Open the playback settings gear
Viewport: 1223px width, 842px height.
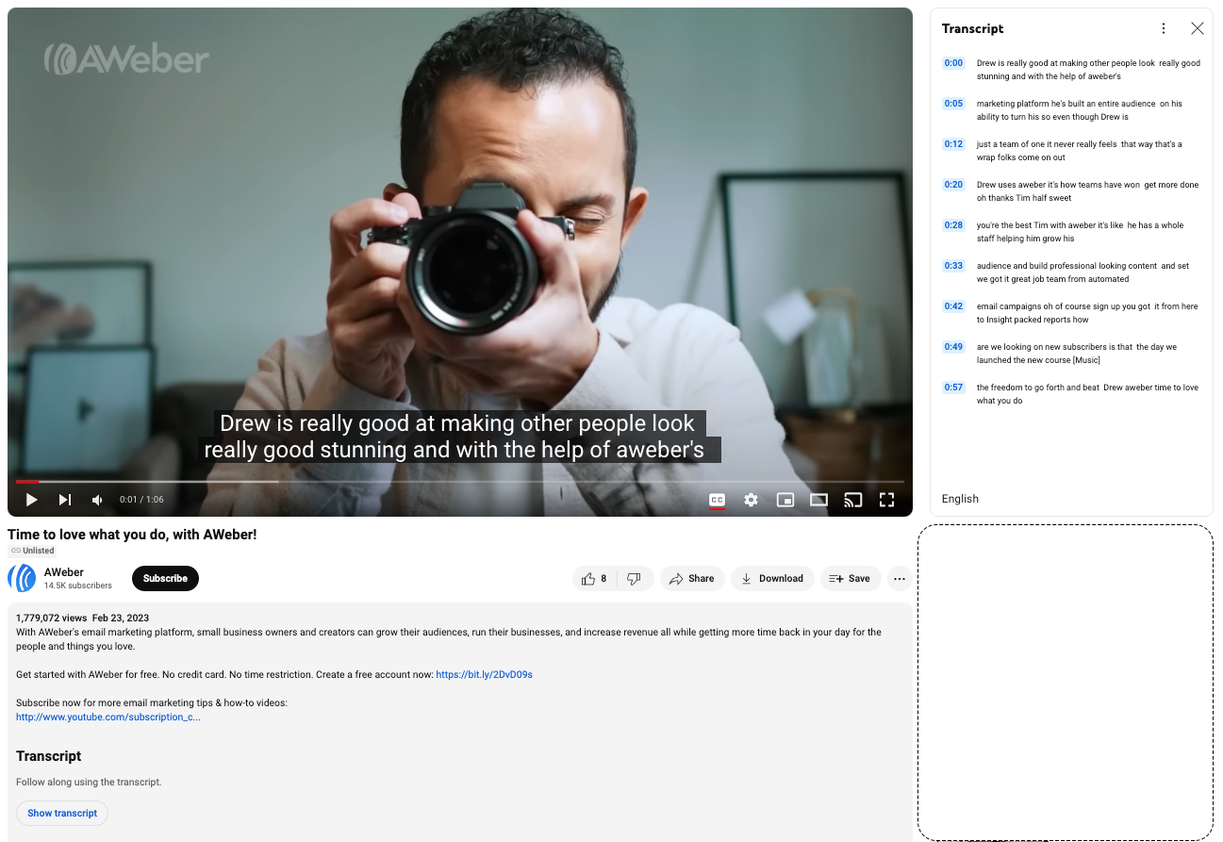751,500
